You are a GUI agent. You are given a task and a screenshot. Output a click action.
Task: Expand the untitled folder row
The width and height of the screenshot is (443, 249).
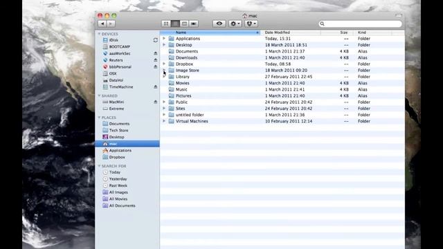164,115
